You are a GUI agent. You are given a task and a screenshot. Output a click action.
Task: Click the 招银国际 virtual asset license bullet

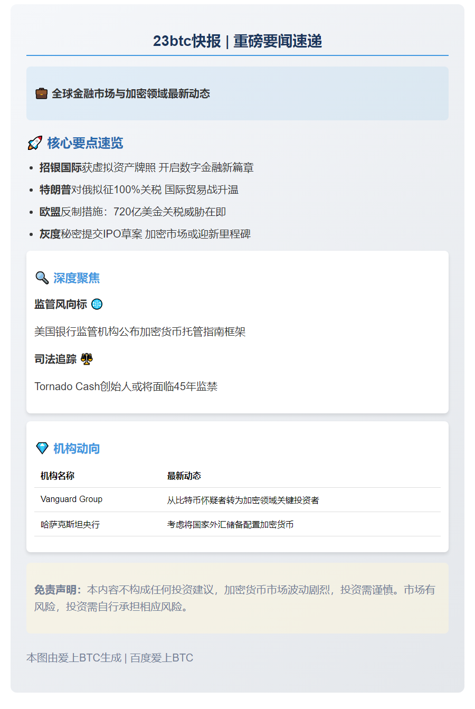point(147,167)
